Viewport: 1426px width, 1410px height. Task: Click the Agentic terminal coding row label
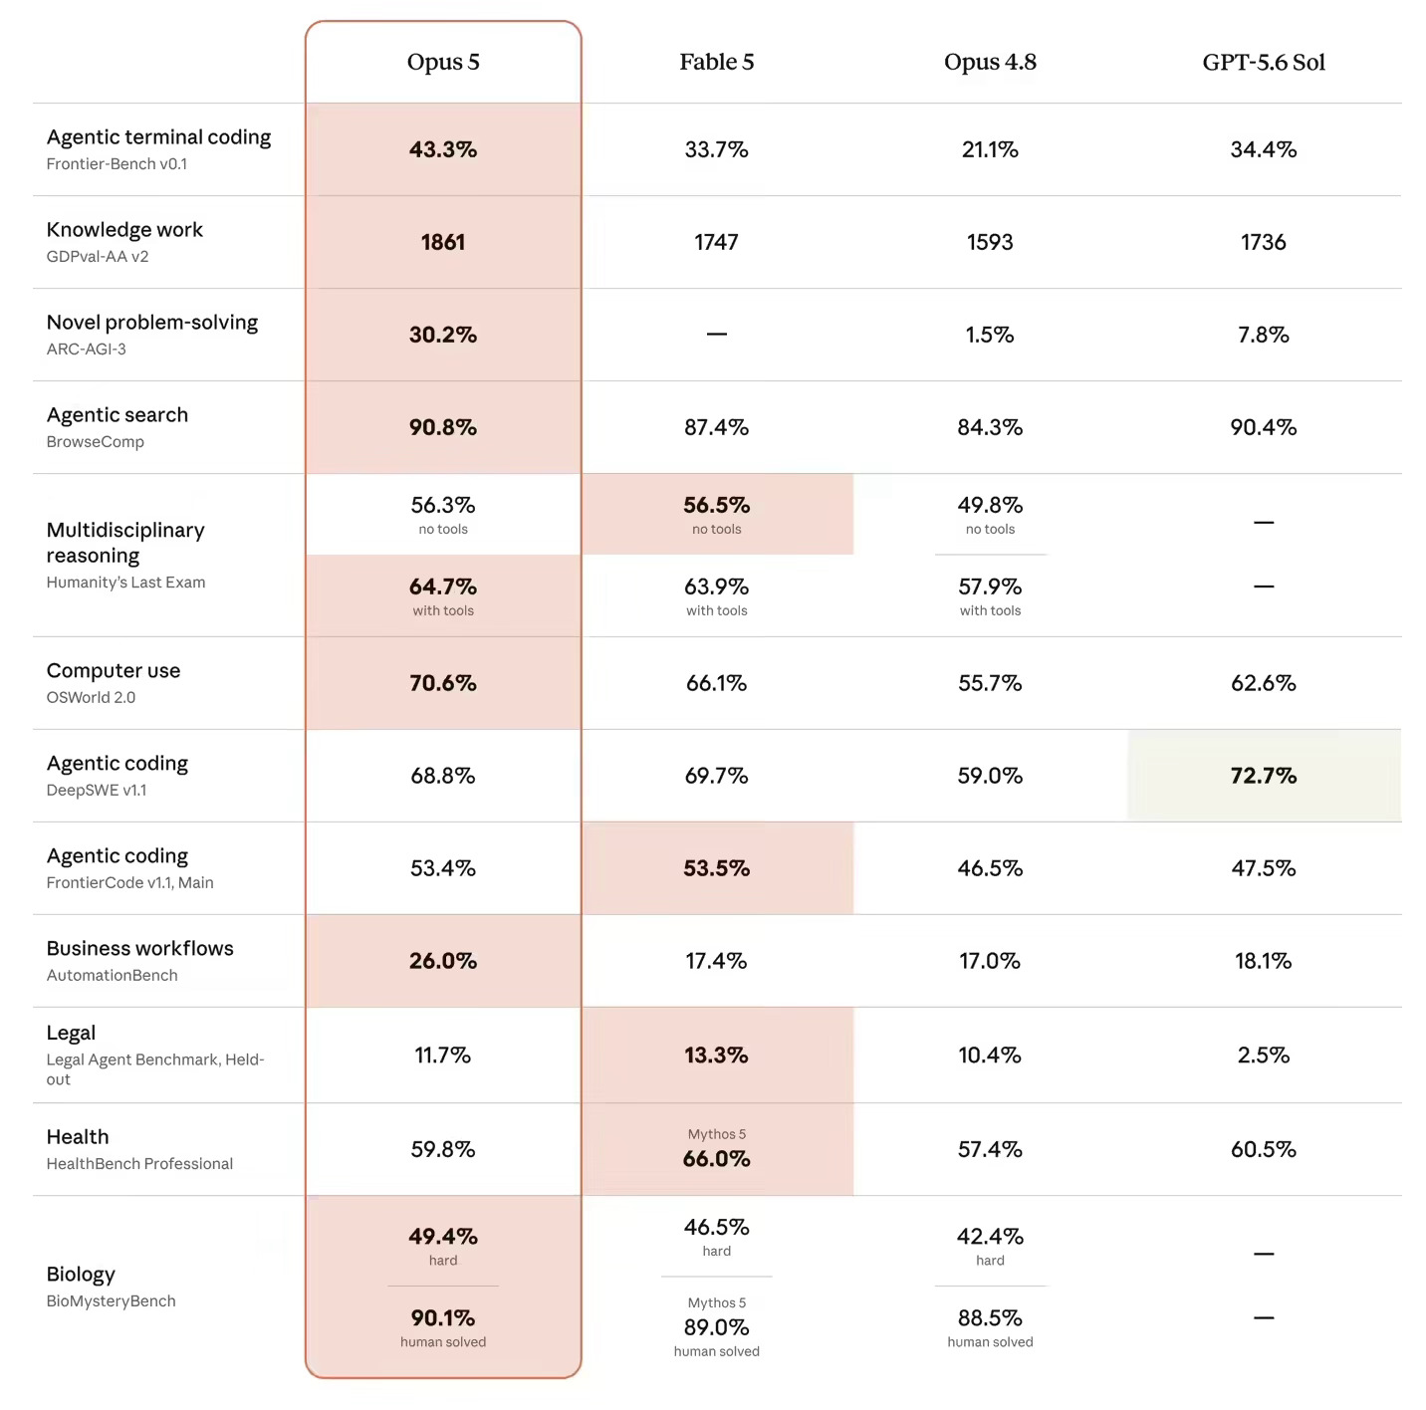(x=158, y=149)
